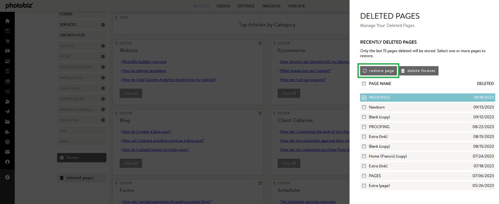Click the Top Articles by Category title
The height and width of the screenshot is (204, 499).
coord(267,25)
